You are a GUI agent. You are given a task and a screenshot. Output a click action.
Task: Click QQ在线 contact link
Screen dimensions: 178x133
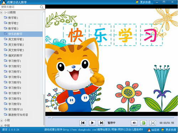coord(156,130)
